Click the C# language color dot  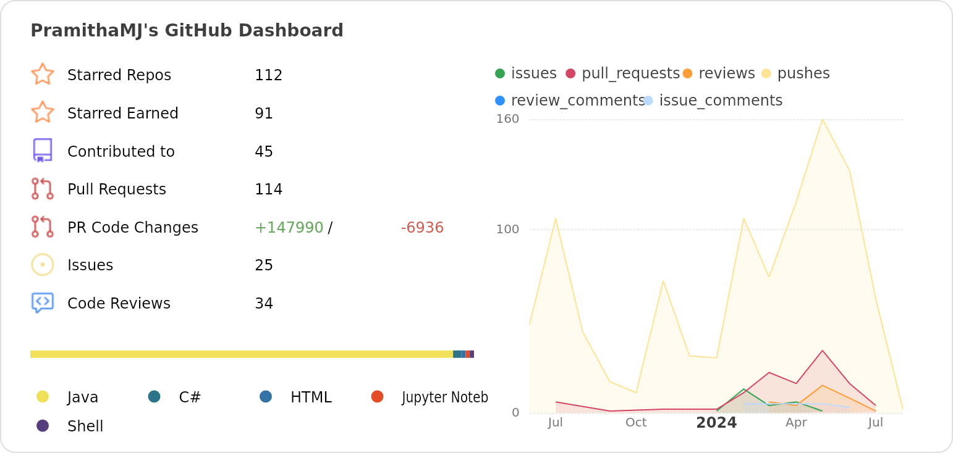155,396
